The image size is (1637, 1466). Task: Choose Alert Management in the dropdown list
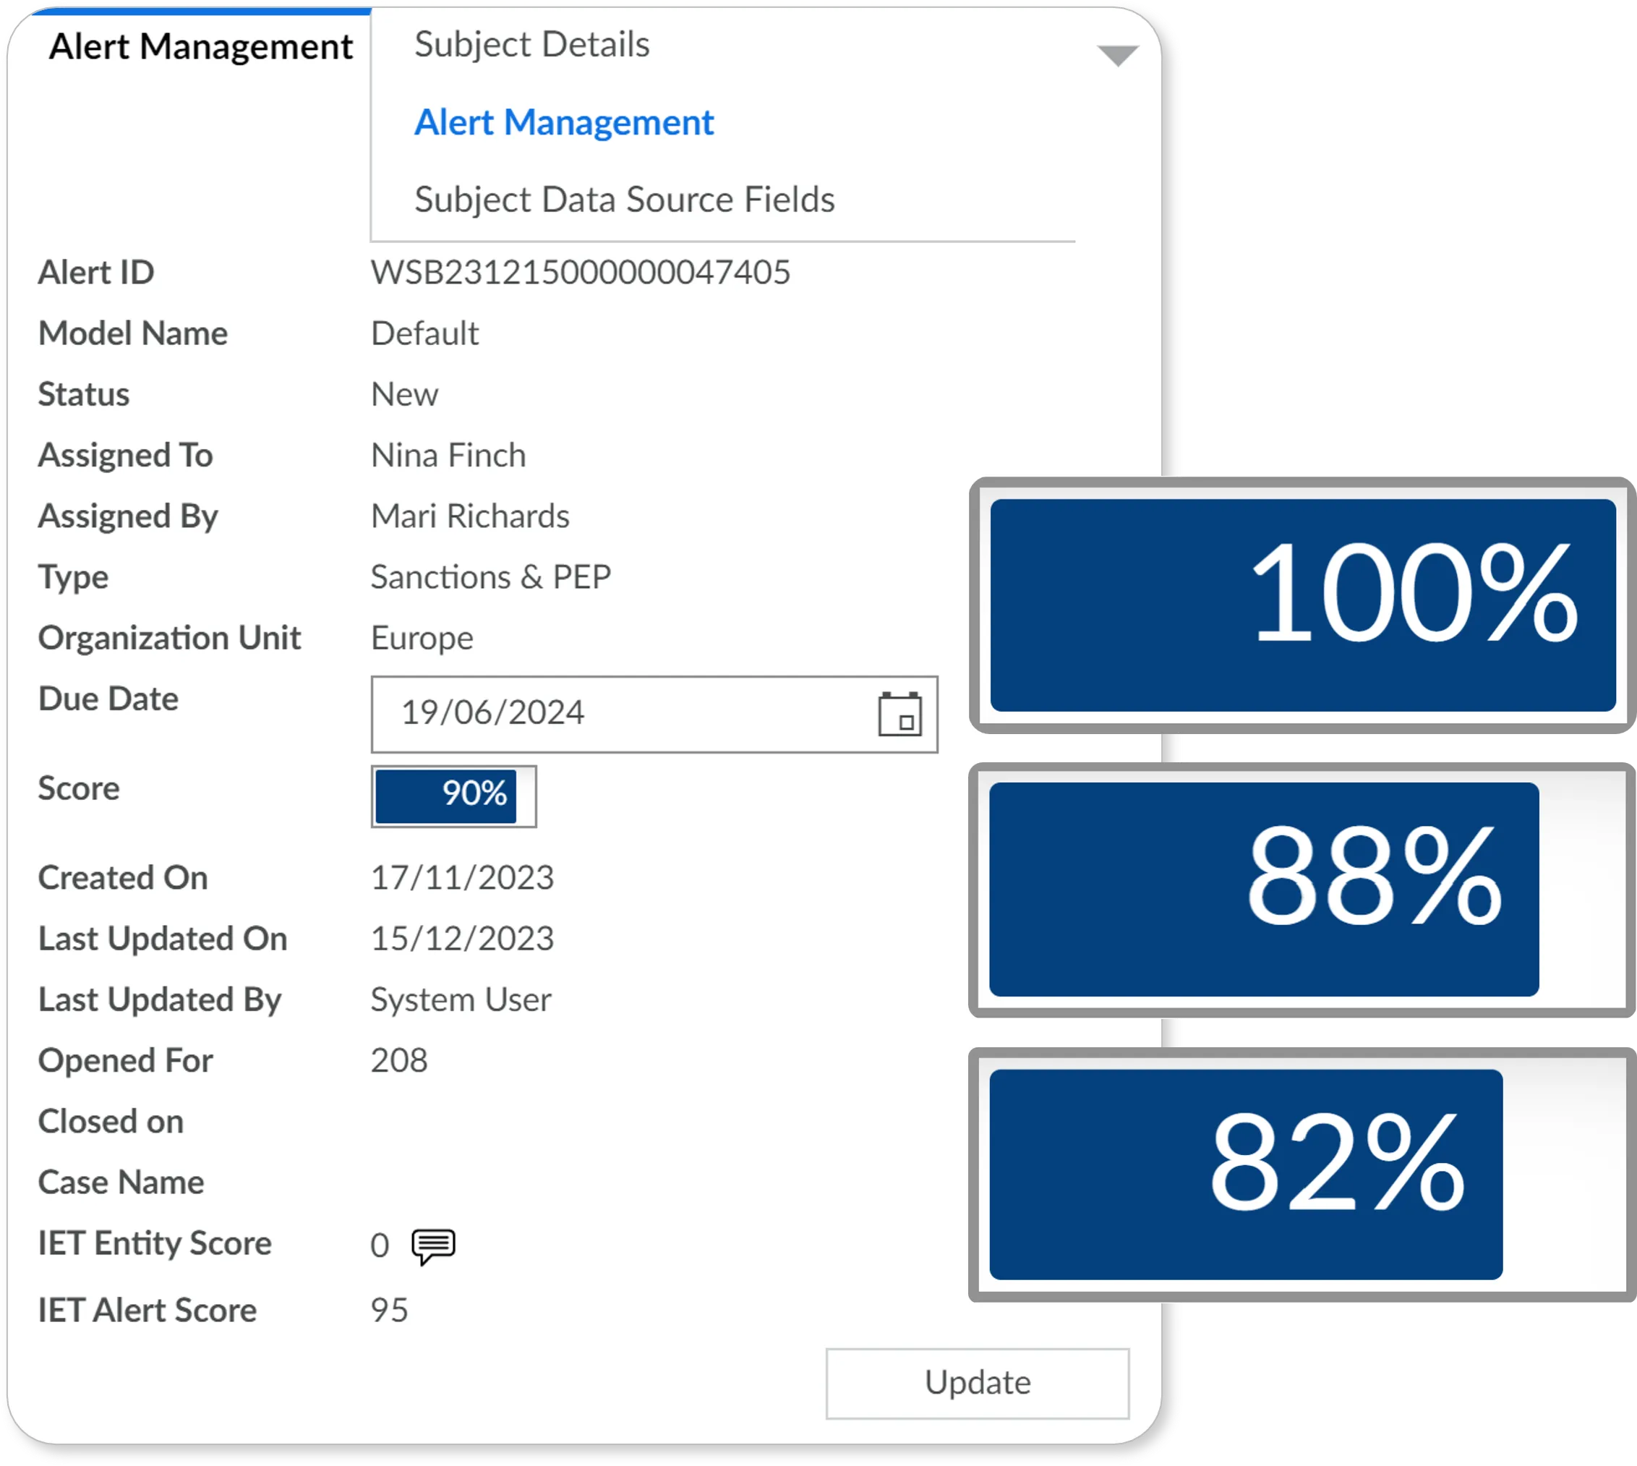tap(564, 122)
